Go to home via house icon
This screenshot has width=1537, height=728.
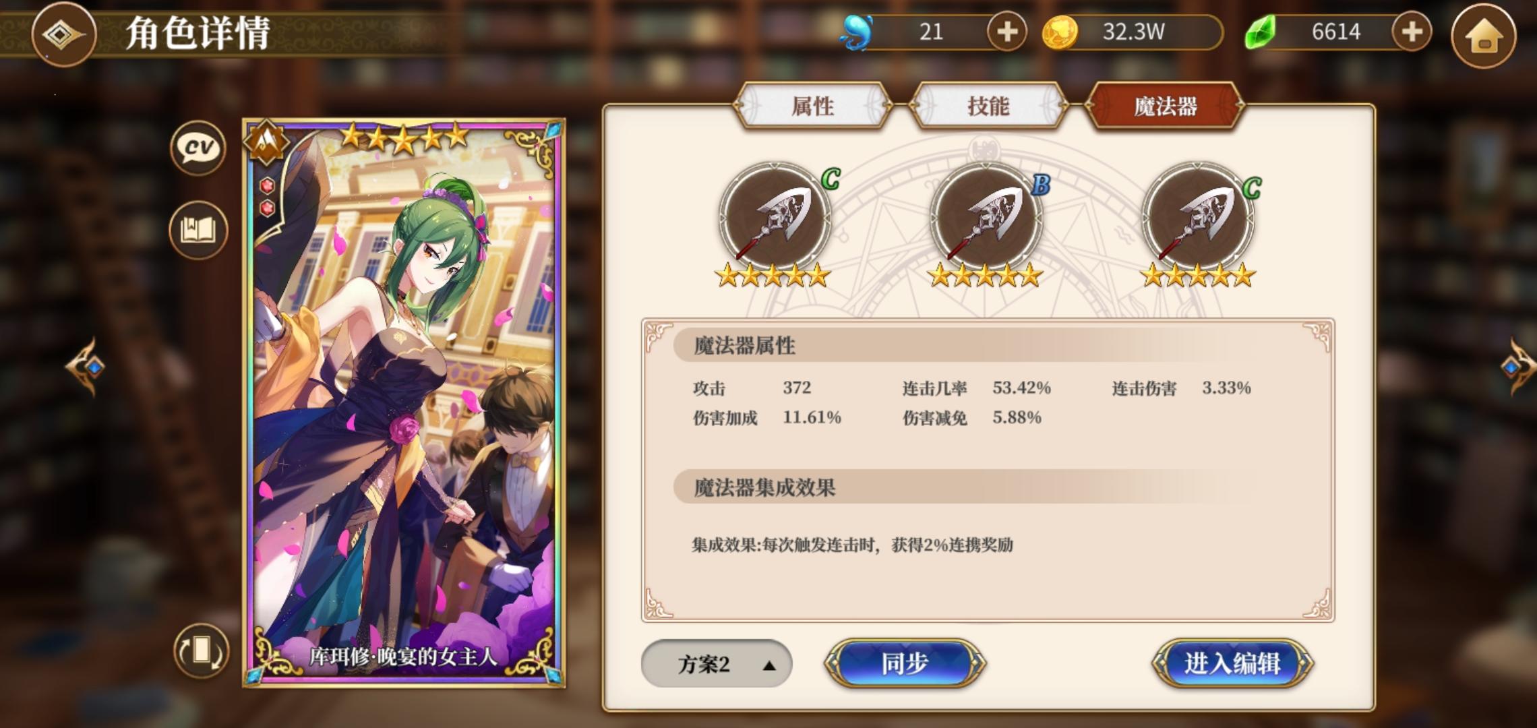[1483, 36]
